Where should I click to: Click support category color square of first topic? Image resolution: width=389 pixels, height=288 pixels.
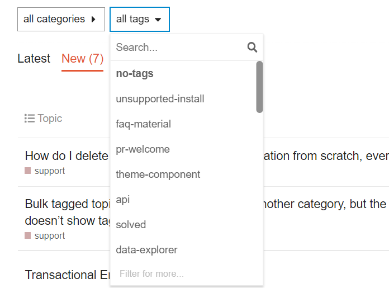(28, 171)
